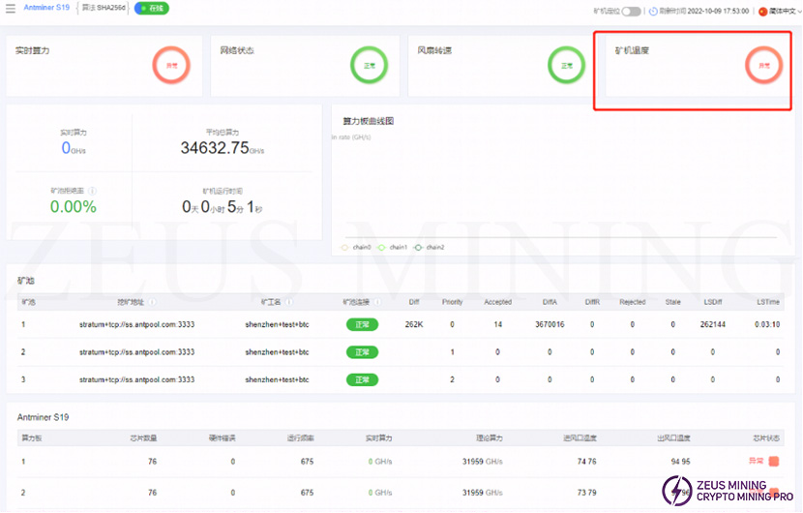Open the hamburger menu icon

coord(11,8)
